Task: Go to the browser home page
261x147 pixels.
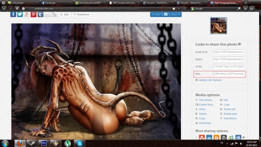Action: coord(245,8)
